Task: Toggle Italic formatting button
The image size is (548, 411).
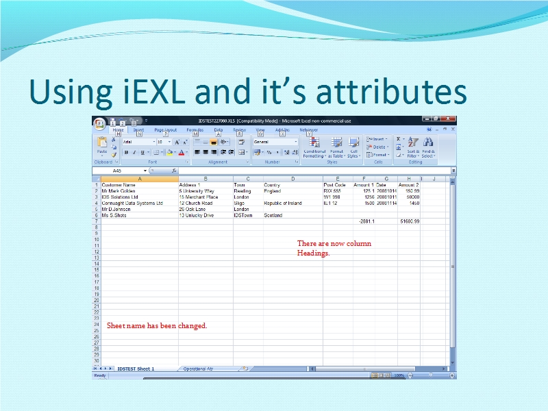Action: (134, 153)
